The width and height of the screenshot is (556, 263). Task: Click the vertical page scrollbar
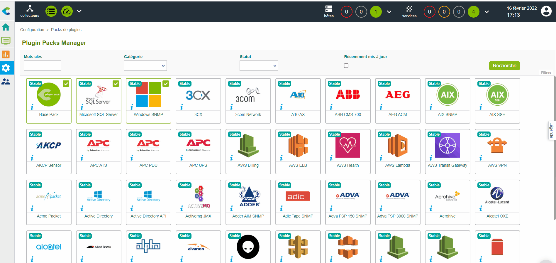point(554,147)
